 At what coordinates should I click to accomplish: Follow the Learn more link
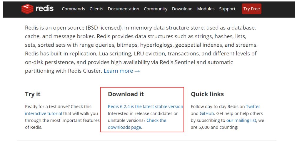pos(122,71)
